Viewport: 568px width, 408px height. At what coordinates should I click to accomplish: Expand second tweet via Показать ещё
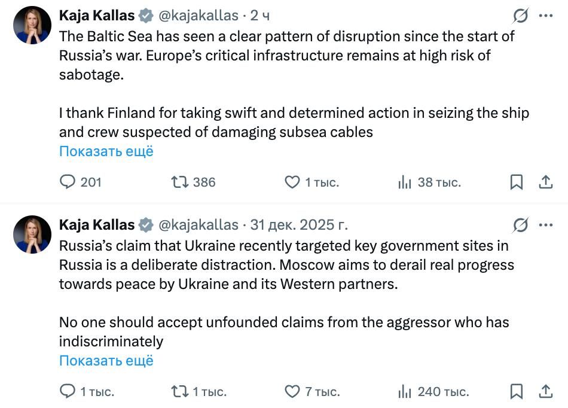click(106, 361)
